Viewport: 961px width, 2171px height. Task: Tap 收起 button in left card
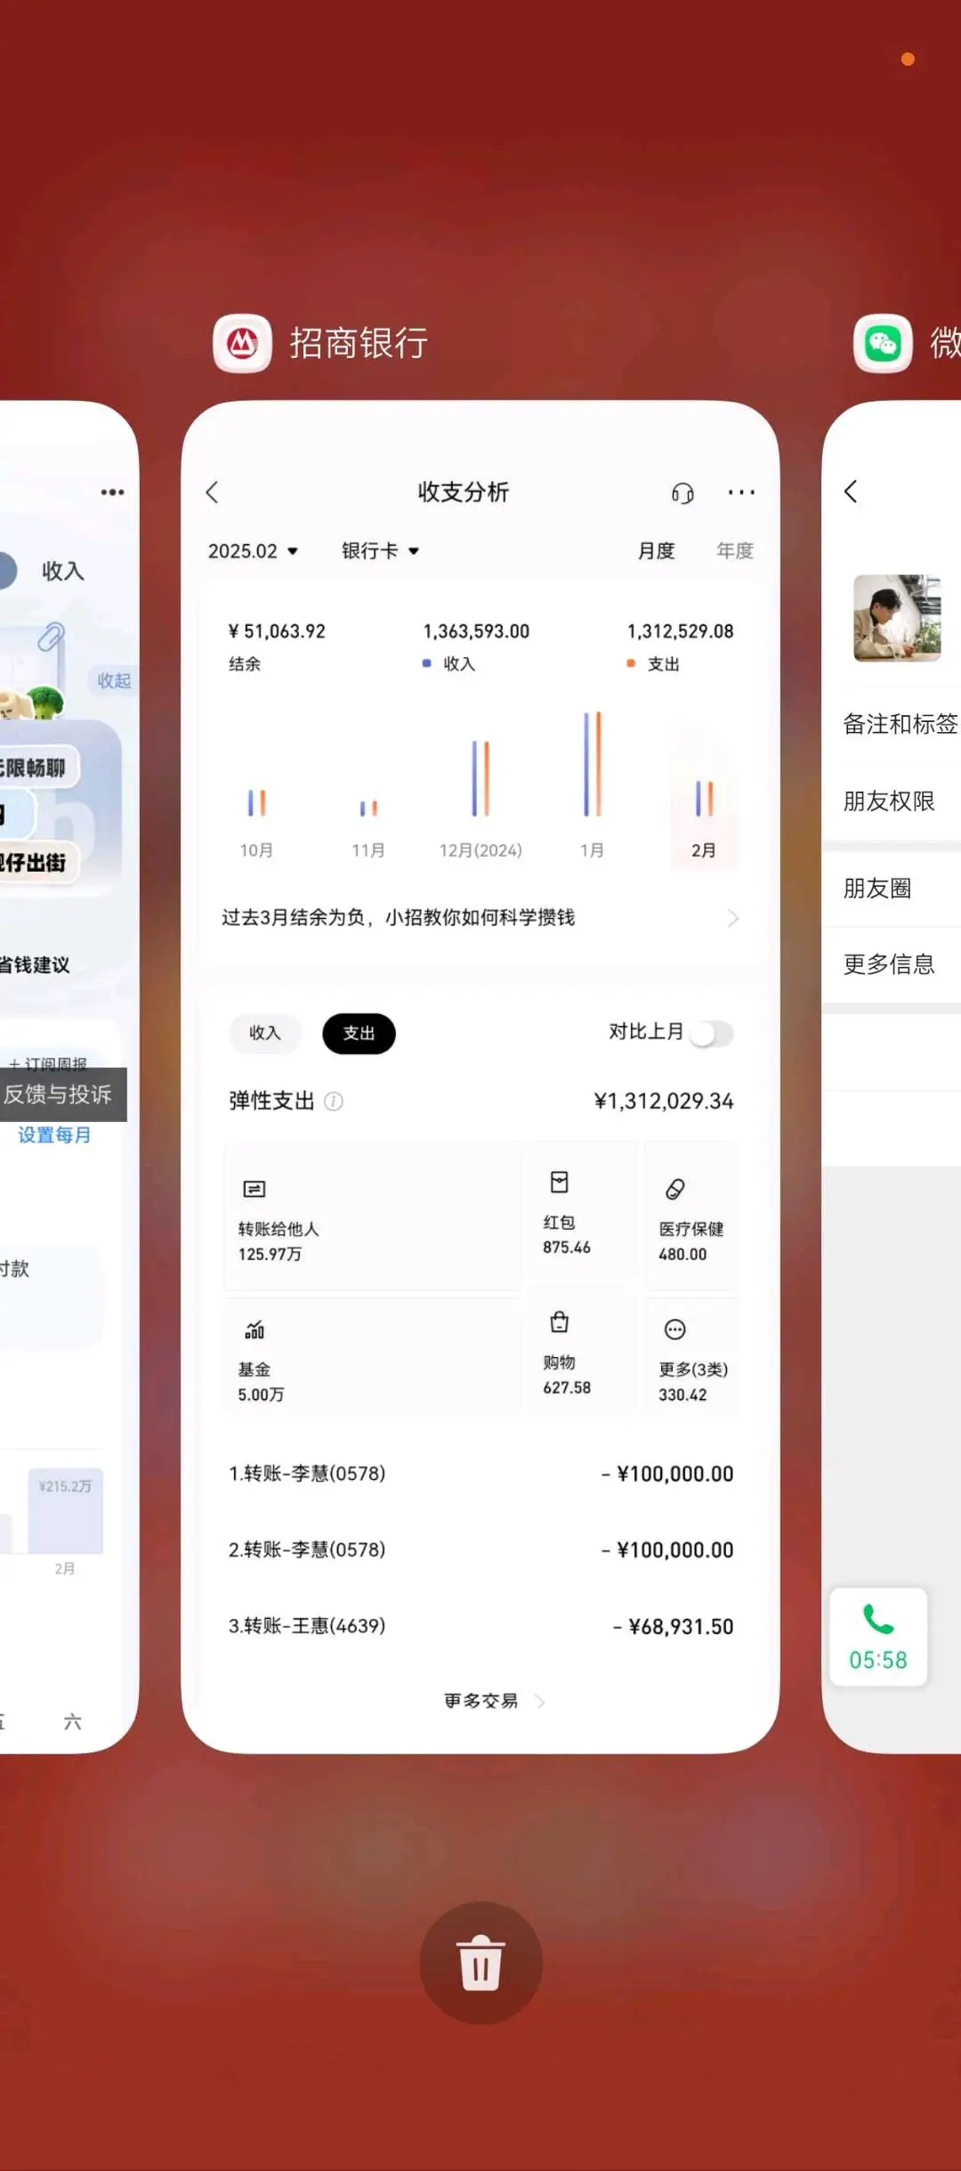tap(113, 680)
